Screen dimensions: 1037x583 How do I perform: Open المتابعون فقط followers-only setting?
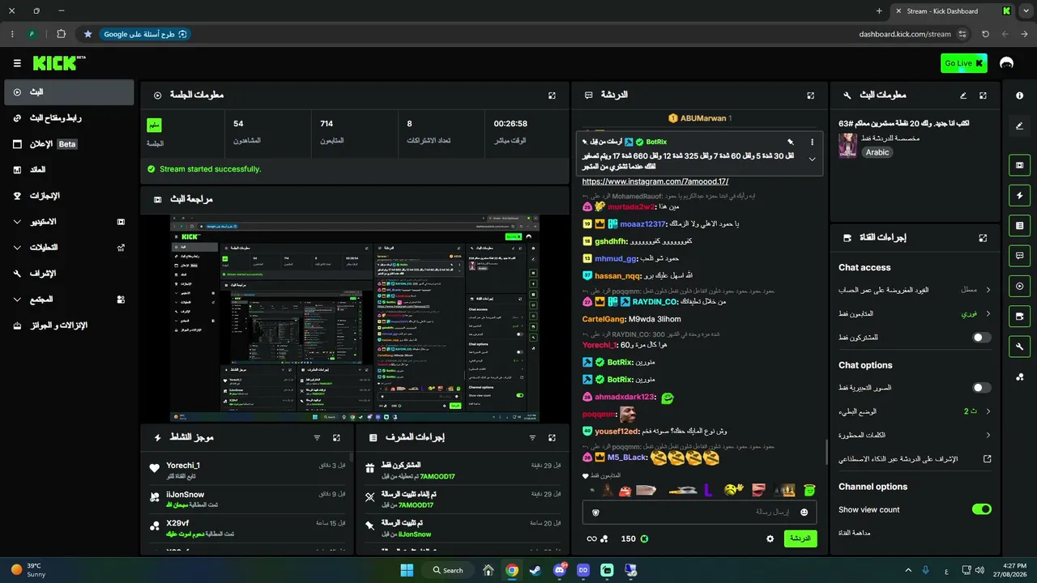point(915,313)
